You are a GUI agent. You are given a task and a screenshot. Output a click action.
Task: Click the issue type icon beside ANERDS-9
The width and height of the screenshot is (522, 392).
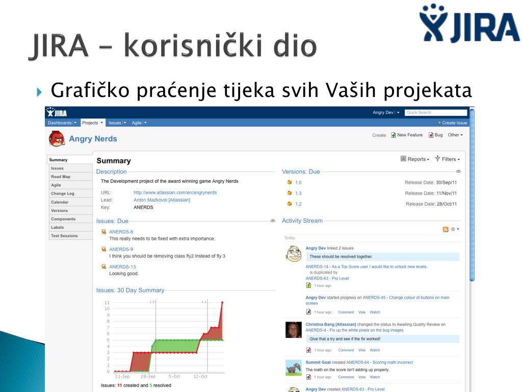[104, 249]
